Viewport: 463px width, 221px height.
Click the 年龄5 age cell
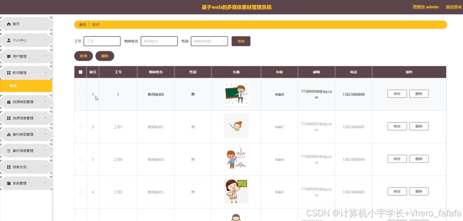click(279, 192)
